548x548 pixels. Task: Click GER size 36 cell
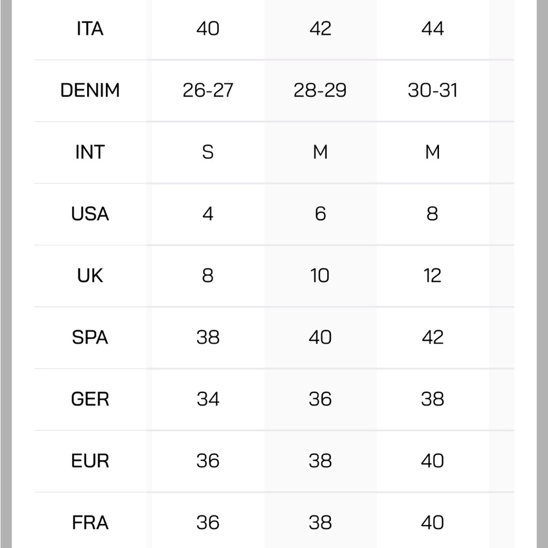click(320, 399)
